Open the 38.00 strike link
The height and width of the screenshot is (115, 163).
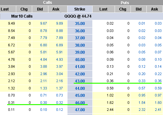[80, 45]
